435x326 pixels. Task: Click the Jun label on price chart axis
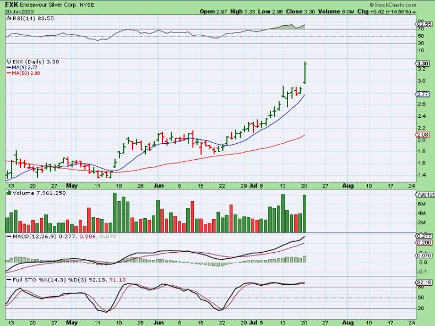[x=159, y=186]
